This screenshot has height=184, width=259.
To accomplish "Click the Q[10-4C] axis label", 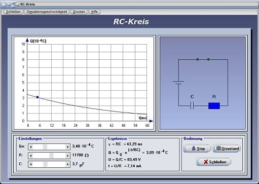I will 38,41.
